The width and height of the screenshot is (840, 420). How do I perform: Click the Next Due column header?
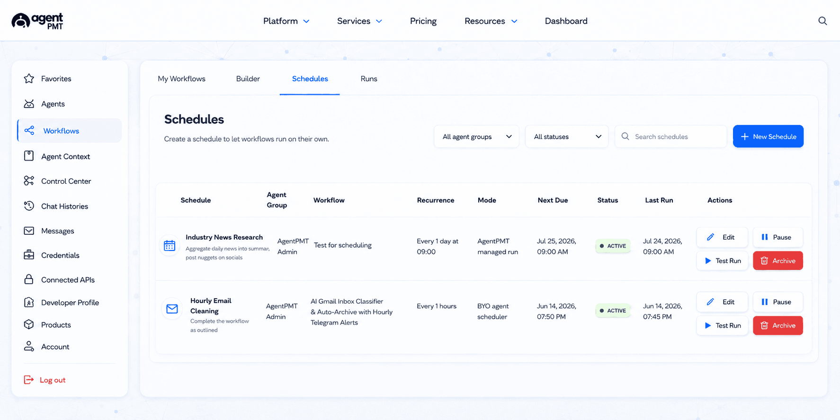[553, 200]
